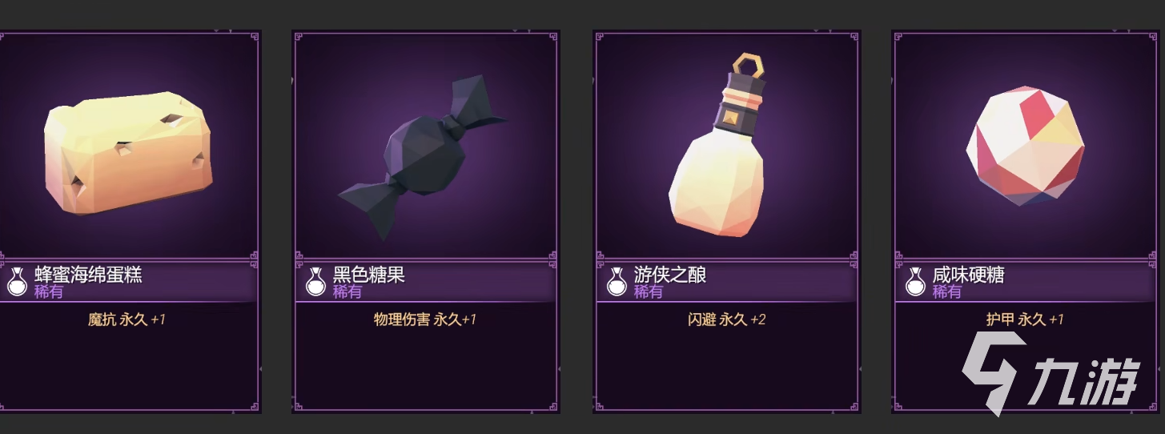This screenshot has width=1165, height=434.
Task: Click 稀有 rarity label under 游侠之酿
Action: (648, 292)
